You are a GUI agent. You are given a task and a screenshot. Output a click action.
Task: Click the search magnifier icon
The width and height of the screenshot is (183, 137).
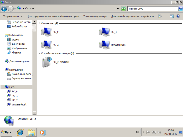(x=180, y=9)
